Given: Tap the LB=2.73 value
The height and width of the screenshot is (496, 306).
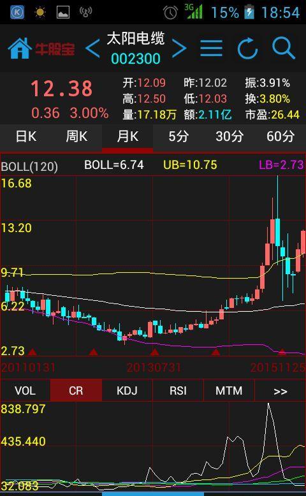Looking at the screenshot, I should pyautogui.click(x=281, y=165).
